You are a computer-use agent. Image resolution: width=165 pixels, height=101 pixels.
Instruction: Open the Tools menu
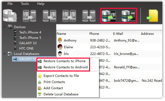point(25,4)
